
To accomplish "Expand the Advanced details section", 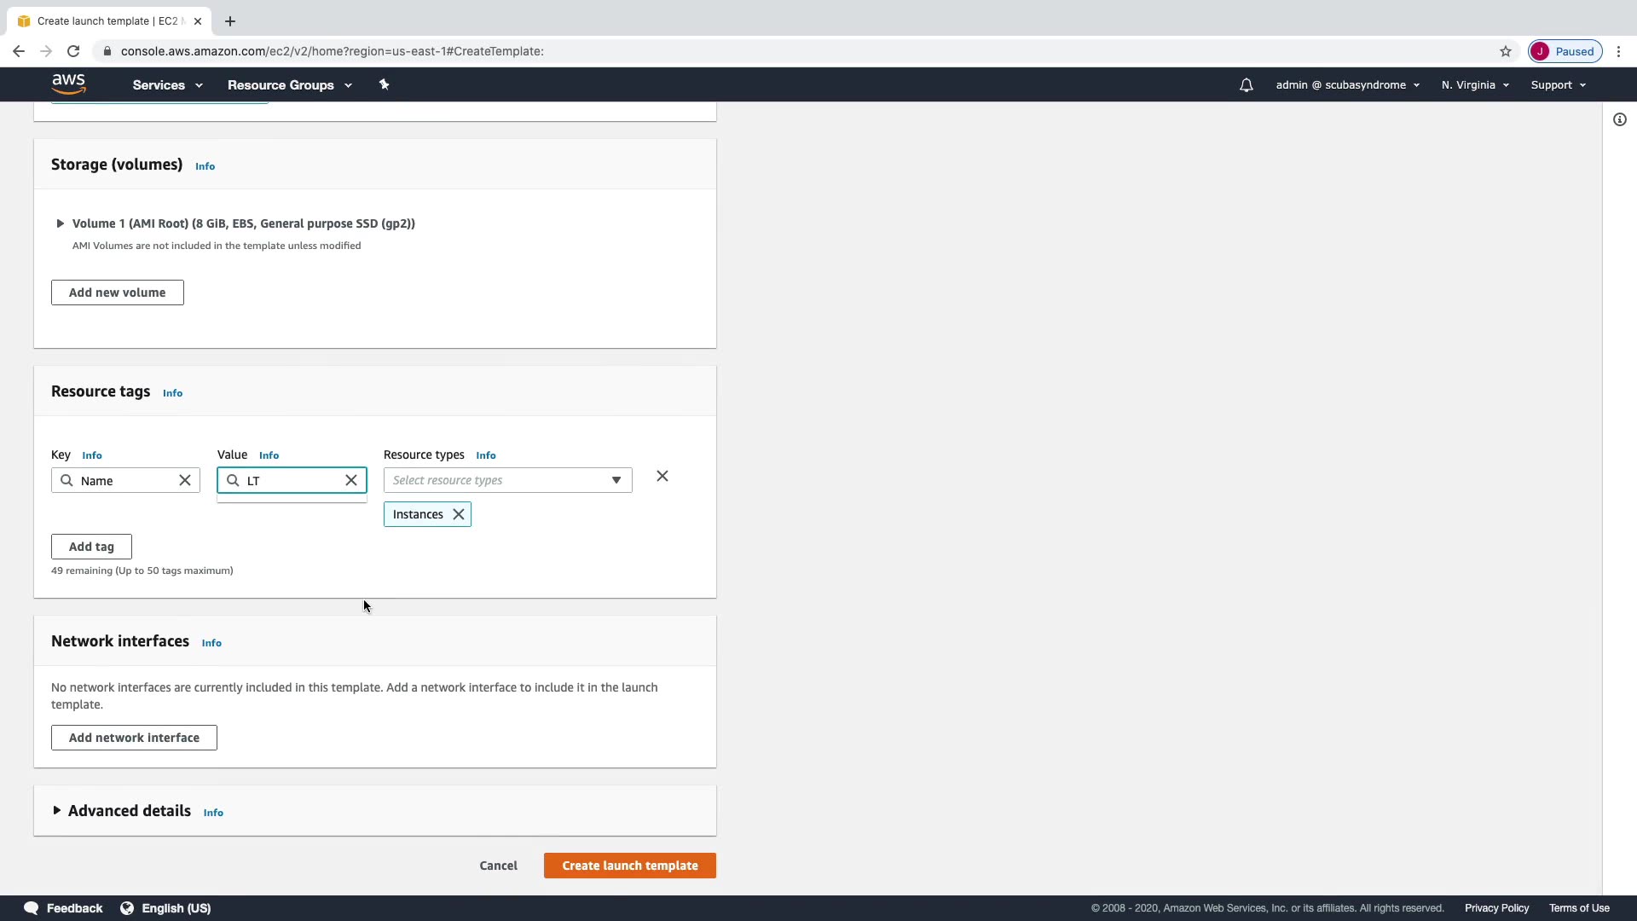I will tap(56, 810).
